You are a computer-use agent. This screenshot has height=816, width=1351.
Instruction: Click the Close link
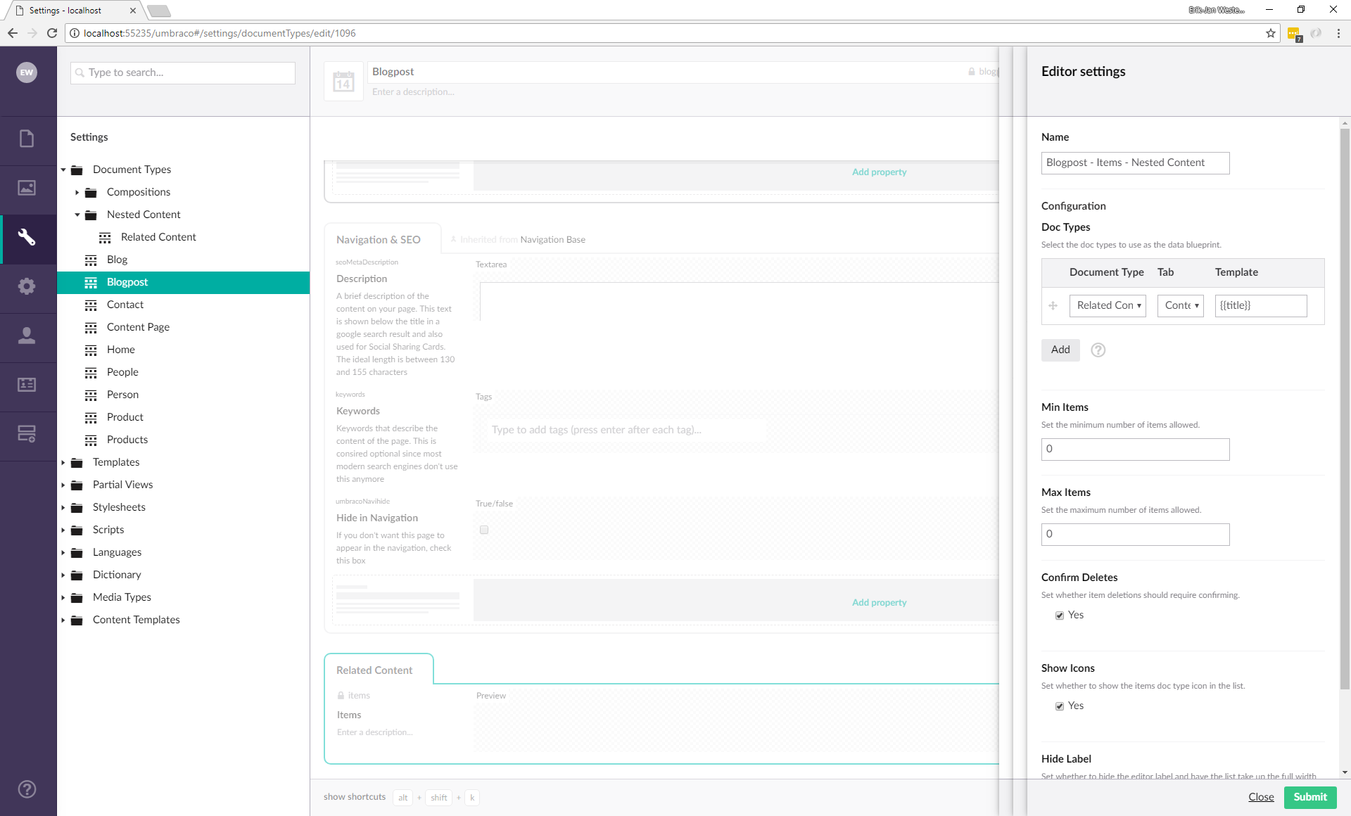click(x=1261, y=797)
